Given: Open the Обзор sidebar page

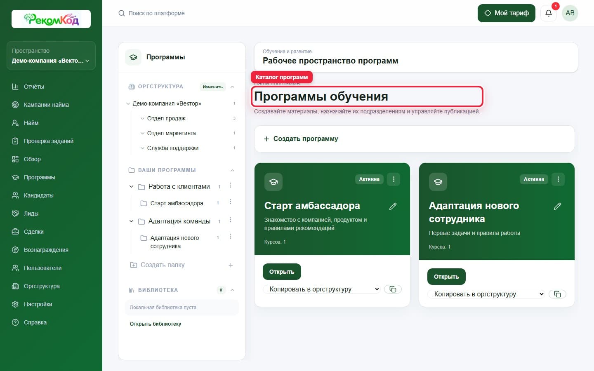Looking at the screenshot, I should (32, 159).
